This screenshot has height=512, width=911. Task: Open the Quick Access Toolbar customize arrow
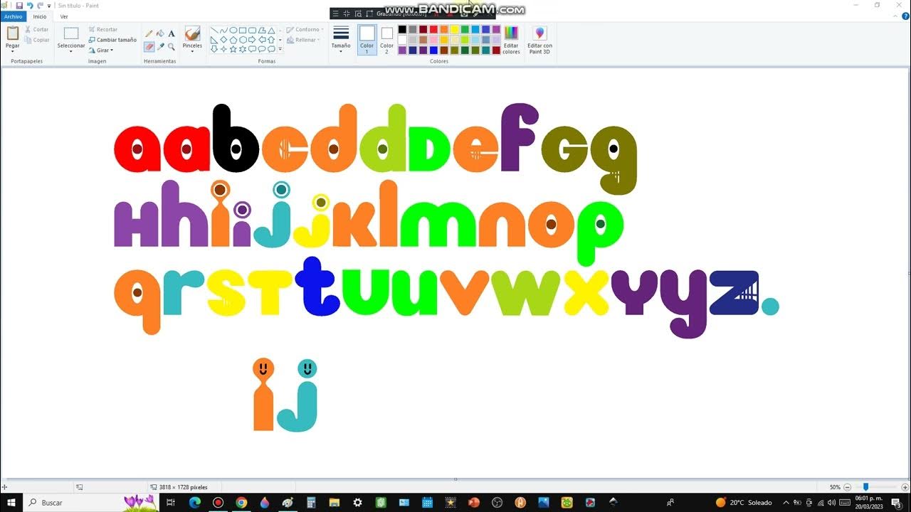click(x=49, y=6)
